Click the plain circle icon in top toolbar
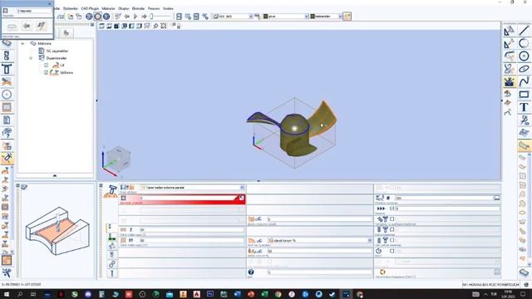The image size is (532, 299). pos(98,17)
